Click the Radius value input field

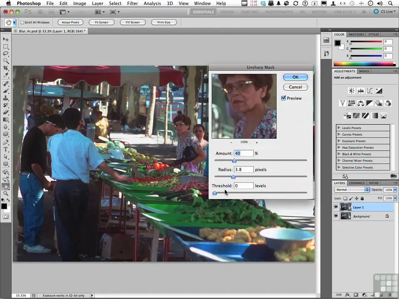tap(243, 169)
